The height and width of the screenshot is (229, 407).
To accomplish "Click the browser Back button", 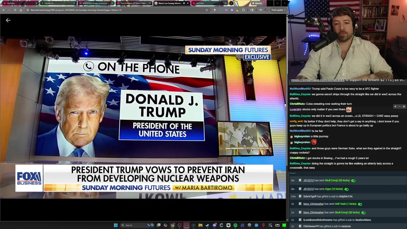I will 3,10.
